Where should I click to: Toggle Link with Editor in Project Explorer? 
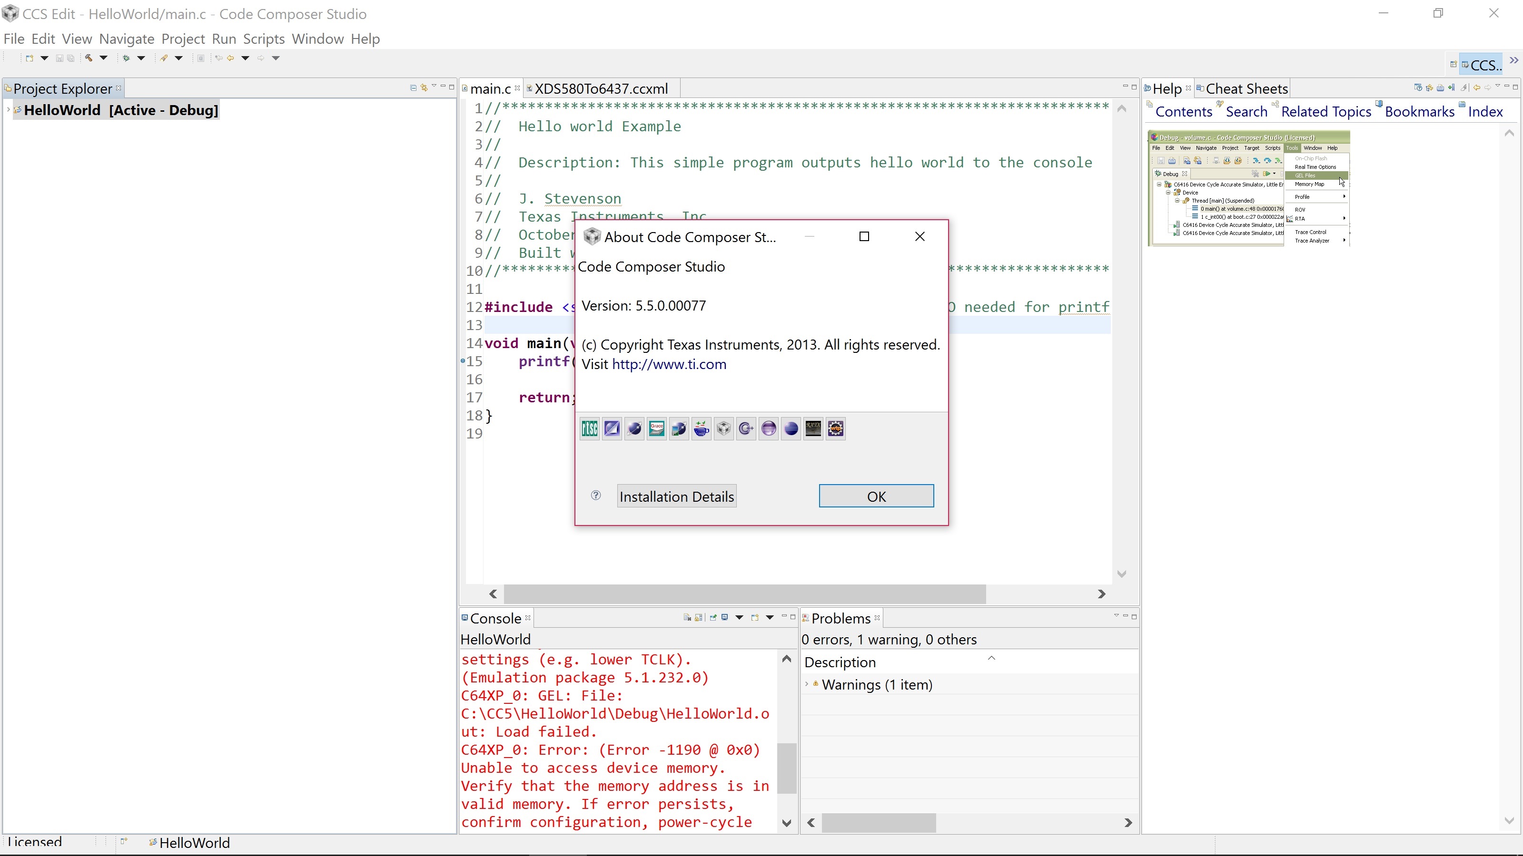pyautogui.click(x=424, y=88)
